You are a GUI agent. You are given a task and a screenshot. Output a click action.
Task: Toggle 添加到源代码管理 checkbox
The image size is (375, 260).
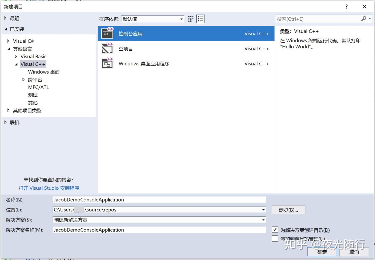[x=275, y=238]
